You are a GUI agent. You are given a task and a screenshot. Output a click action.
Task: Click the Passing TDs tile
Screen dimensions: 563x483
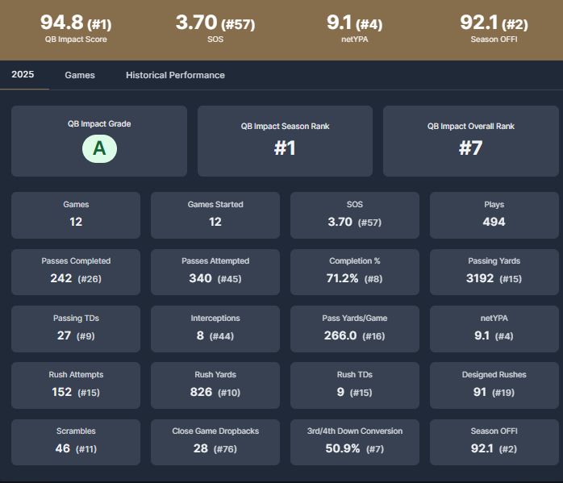click(x=76, y=328)
